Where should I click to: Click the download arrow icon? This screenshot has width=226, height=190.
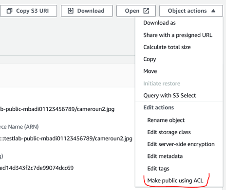71,11
